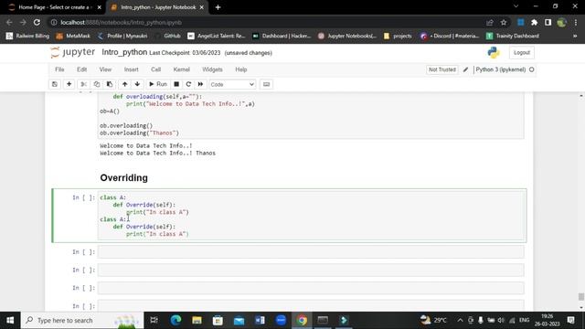
Task: Open a new browser tab
Action: (218, 7)
